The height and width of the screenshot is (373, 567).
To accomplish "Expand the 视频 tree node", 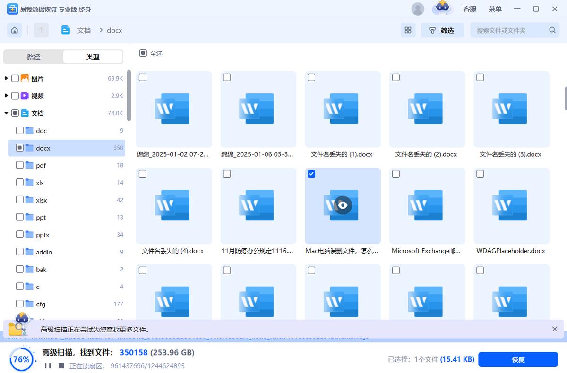I will 6,96.
